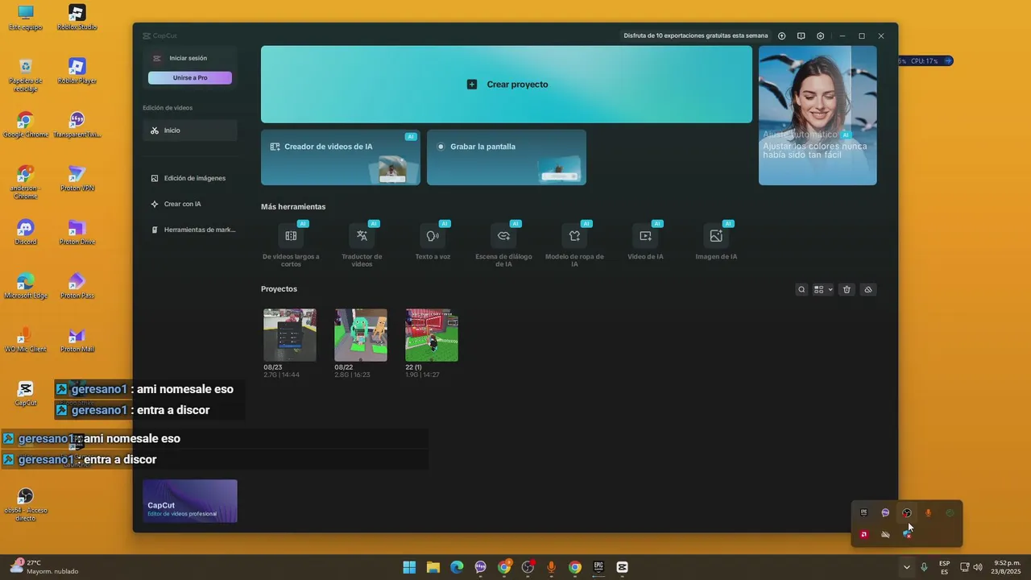Open the project view layout dropdown

coord(823,290)
